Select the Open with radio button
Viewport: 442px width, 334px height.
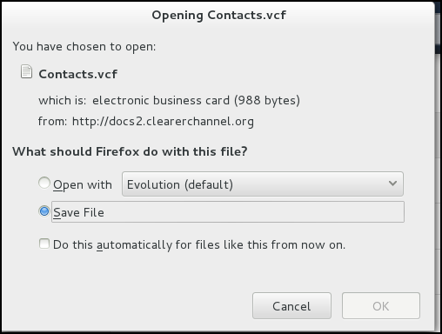[44, 183]
